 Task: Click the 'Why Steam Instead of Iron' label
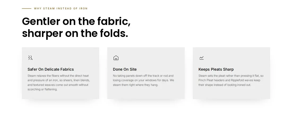61,8
